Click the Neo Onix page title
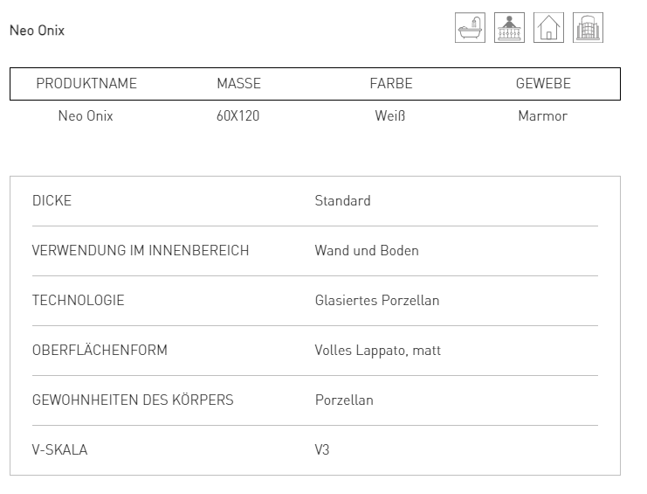Viewport: 647px width, 494px height. click(x=38, y=31)
